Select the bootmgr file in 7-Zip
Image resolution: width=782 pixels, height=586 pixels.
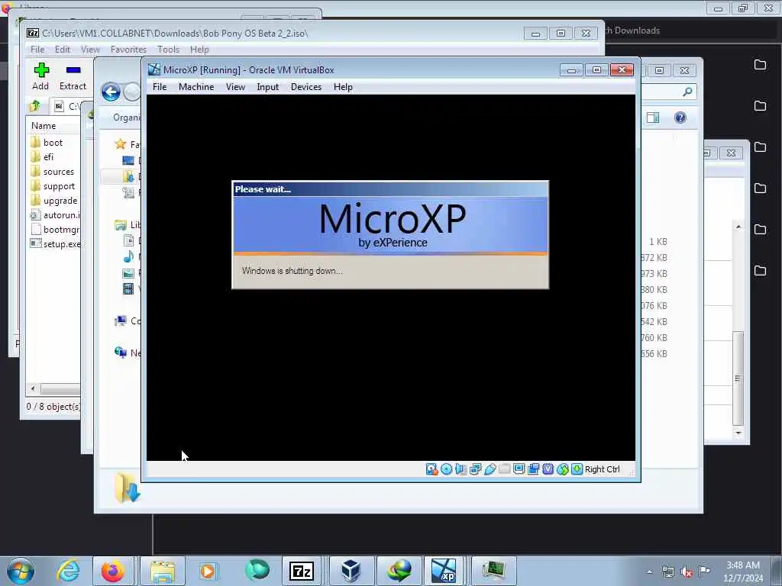pos(54,229)
